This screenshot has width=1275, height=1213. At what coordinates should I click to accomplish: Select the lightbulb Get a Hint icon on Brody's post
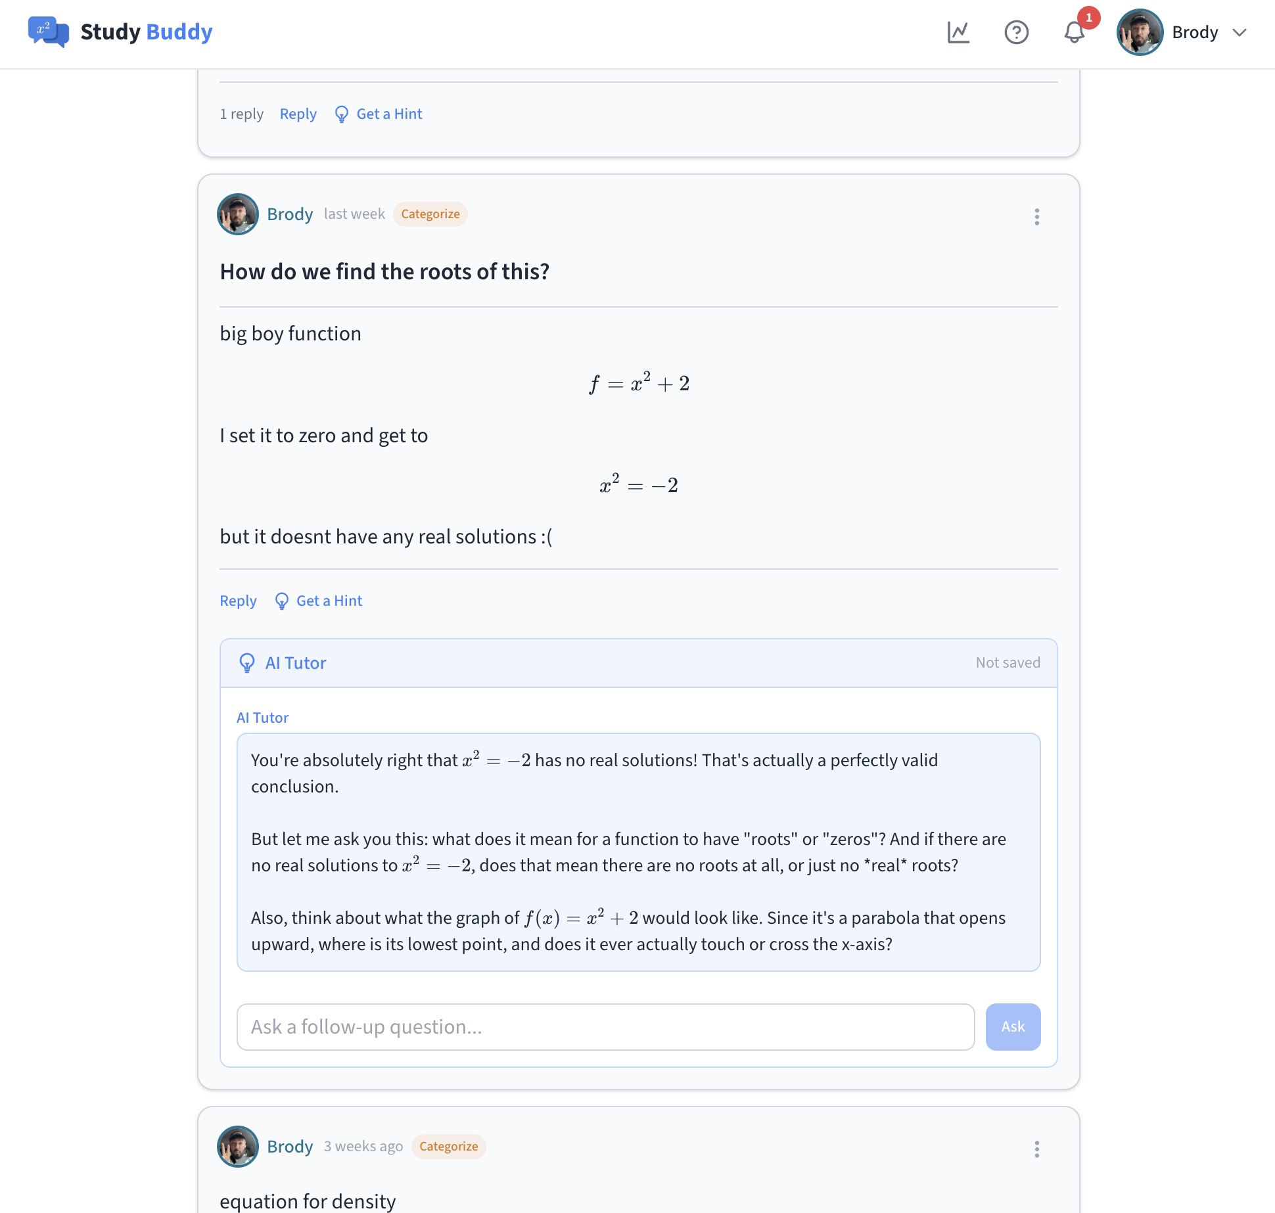click(x=283, y=601)
